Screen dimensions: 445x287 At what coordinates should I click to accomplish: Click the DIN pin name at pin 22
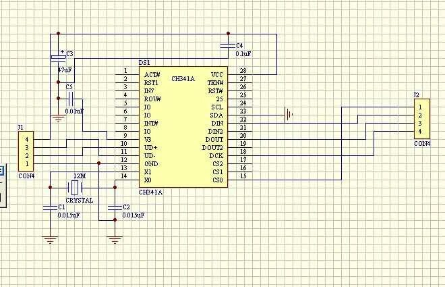pyautogui.click(x=217, y=124)
